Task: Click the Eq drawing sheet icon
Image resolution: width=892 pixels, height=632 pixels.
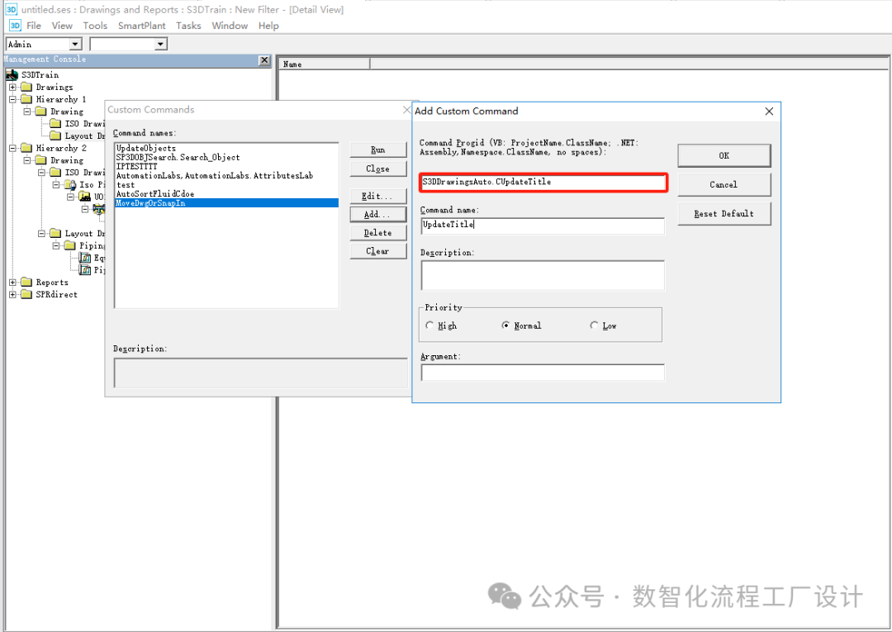Action: tap(85, 258)
